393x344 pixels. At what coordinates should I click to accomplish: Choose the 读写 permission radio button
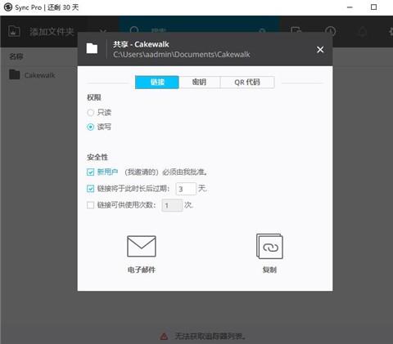tap(90, 127)
